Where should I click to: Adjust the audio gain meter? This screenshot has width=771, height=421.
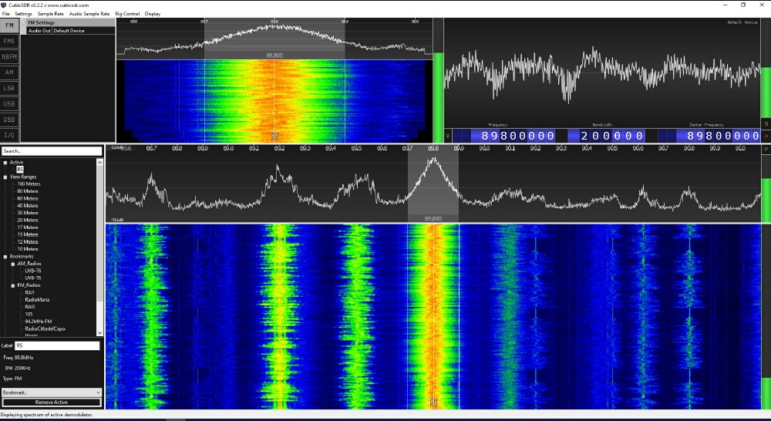[766, 68]
